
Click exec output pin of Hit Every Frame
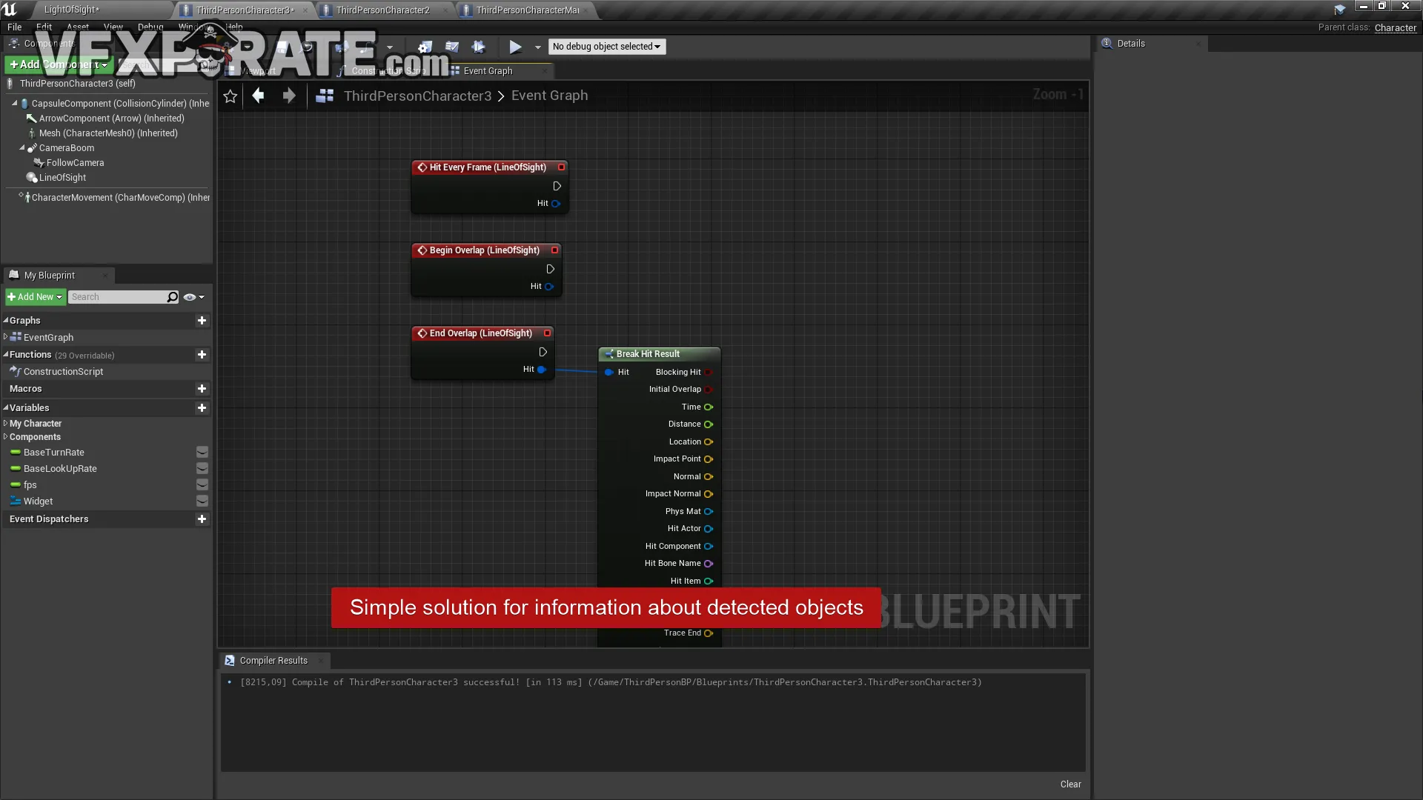[x=557, y=186]
